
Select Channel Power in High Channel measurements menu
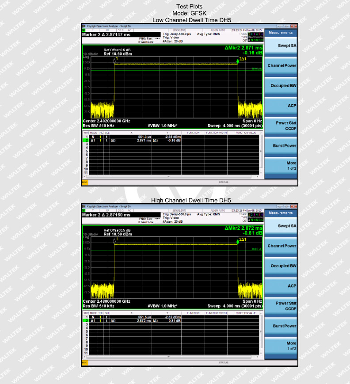coord(281,246)
